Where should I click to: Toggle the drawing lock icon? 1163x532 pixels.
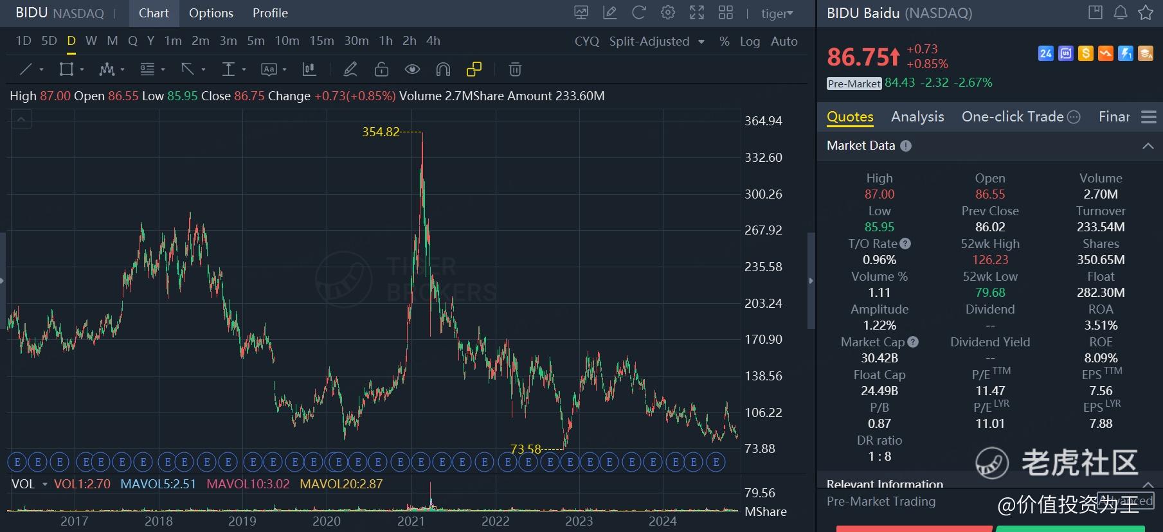click(381, 69)
